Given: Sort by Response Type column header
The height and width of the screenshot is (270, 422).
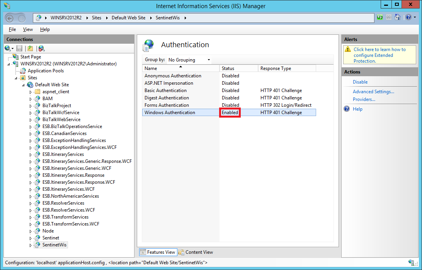Looking at the screenshot, I should pyautogui.click(x=287, y=68).
